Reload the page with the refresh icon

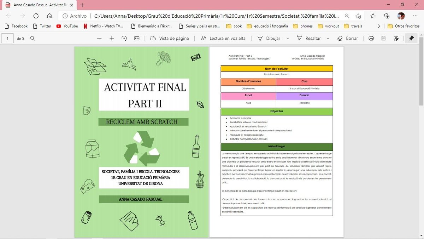36,16
